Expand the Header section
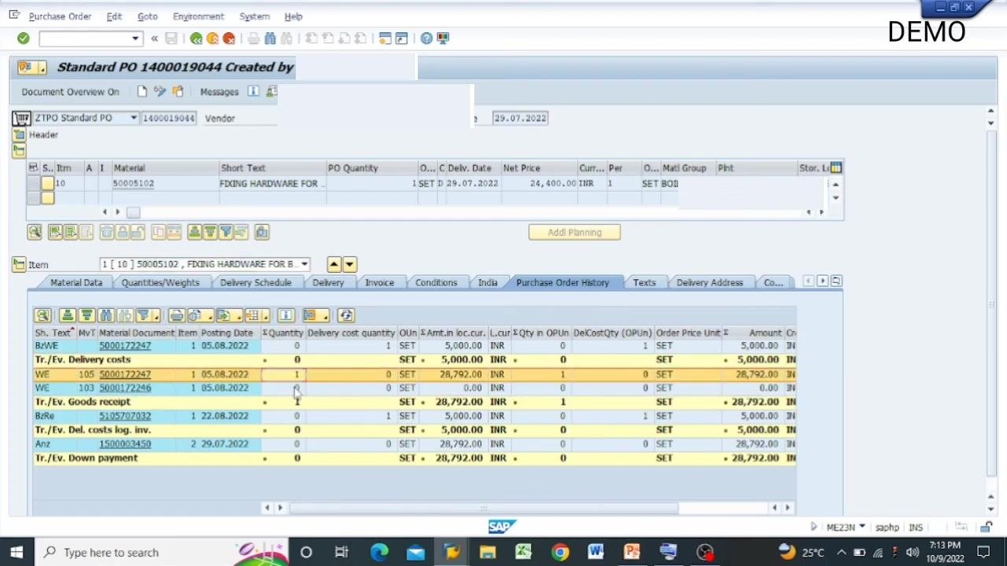The width and height of the screenshot is (1007, 566). [19, 135]
